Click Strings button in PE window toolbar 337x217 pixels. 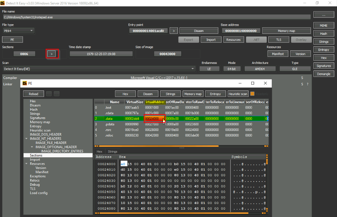(x=170, y=94)
